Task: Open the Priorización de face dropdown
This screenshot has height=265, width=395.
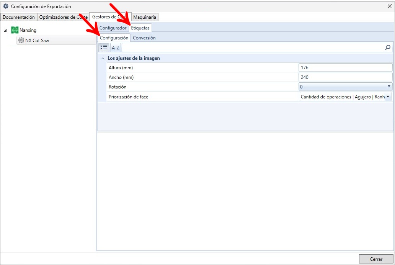Action: [x=388, y=97]
